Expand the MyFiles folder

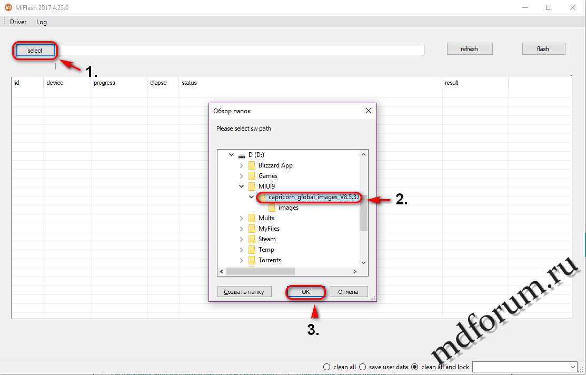click(242, 229)
